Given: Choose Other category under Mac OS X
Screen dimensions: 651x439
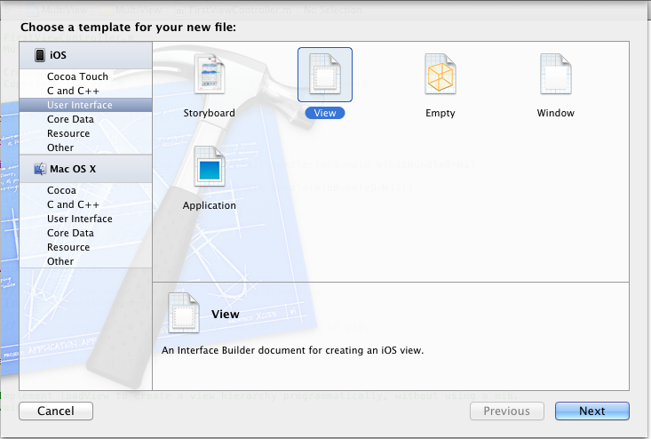Looking at the screenshot, I should [x=60, y=261].
